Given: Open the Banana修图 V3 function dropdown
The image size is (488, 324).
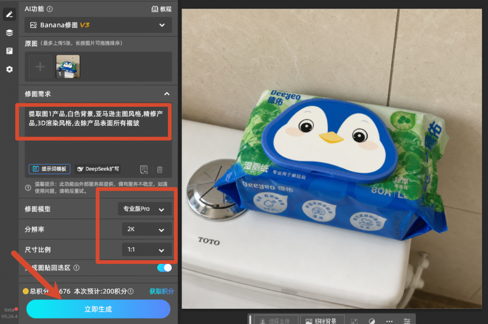Looking at the screenshot, I should (x=98, y=25).
